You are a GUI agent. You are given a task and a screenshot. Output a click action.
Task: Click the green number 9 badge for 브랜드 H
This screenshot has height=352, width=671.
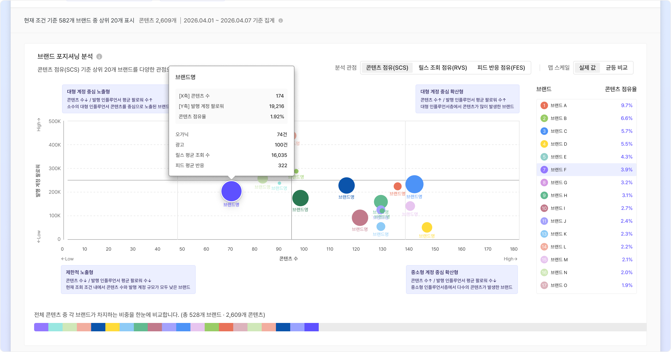coord(544,196)
